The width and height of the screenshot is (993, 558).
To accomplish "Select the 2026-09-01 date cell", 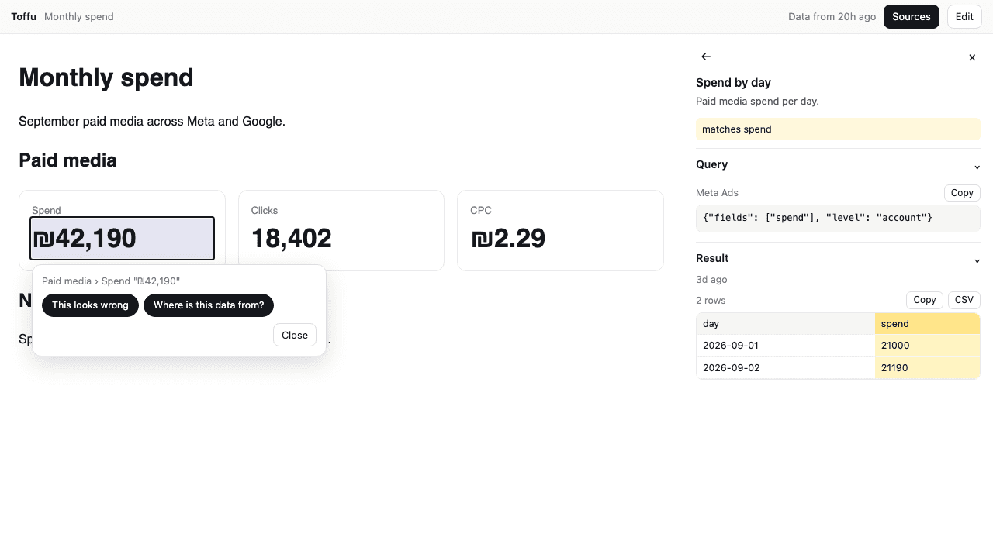I will point(785,346).
